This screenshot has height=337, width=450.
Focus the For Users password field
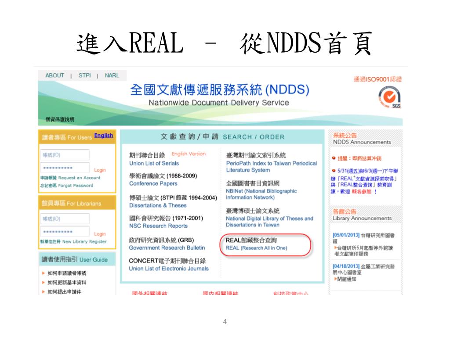pyautogui.click(x=65, y=168)
